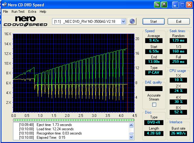Click the copy results icon in title bar
The height and width of the screenshot is (143, 194).
click(x=157, y=5)
